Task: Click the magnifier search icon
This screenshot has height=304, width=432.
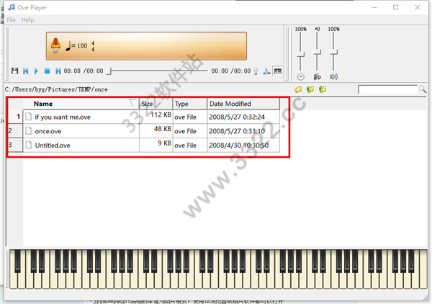Action: click(423, 89)
